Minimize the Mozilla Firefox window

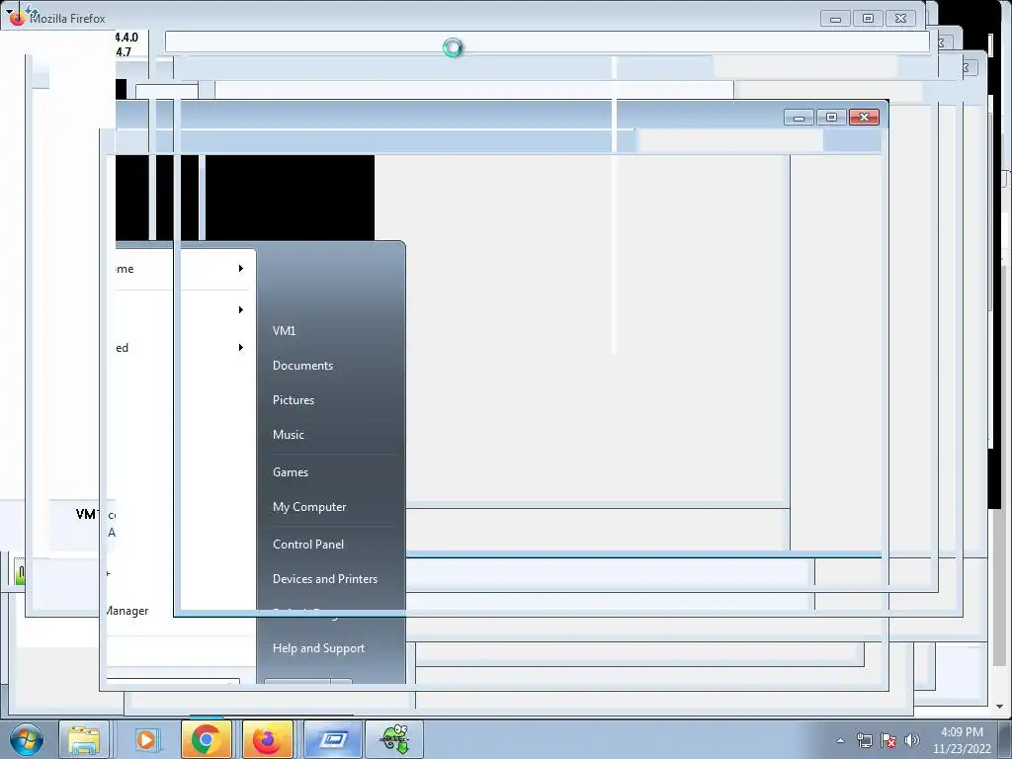835,18
